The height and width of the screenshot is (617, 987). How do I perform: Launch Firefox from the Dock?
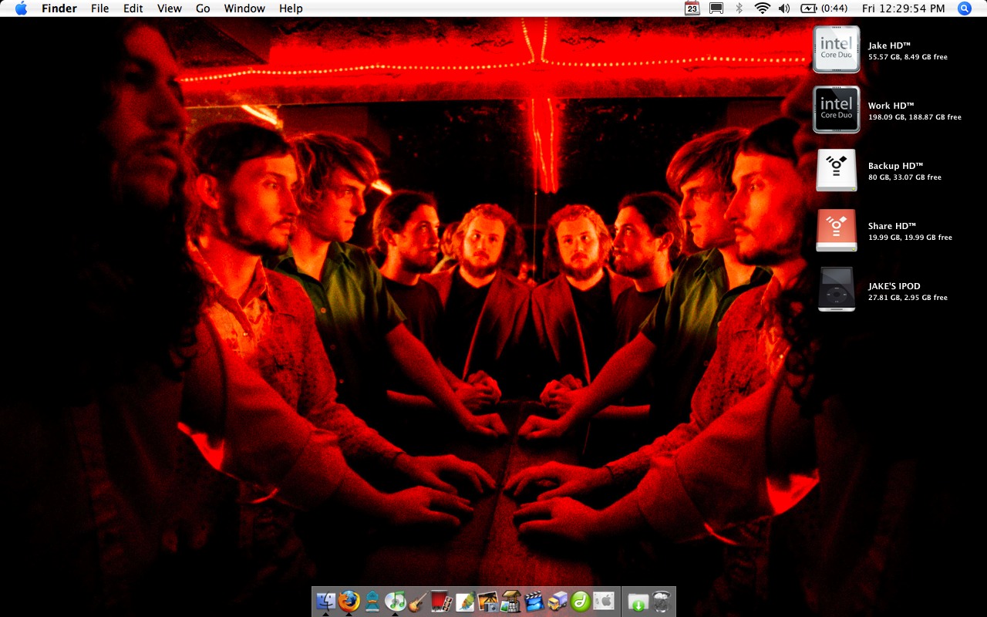pyautogui.click(x=349, y=601)
